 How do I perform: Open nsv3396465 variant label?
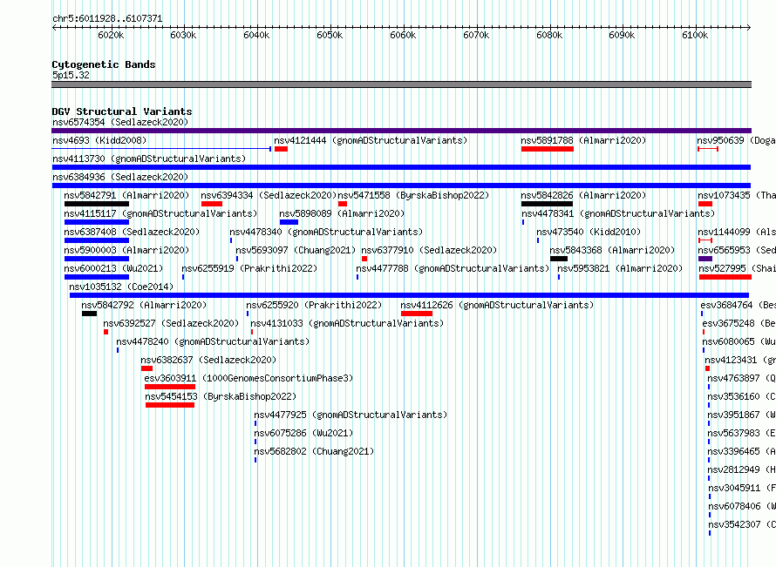pyautogui.click(x=742, y=451)
